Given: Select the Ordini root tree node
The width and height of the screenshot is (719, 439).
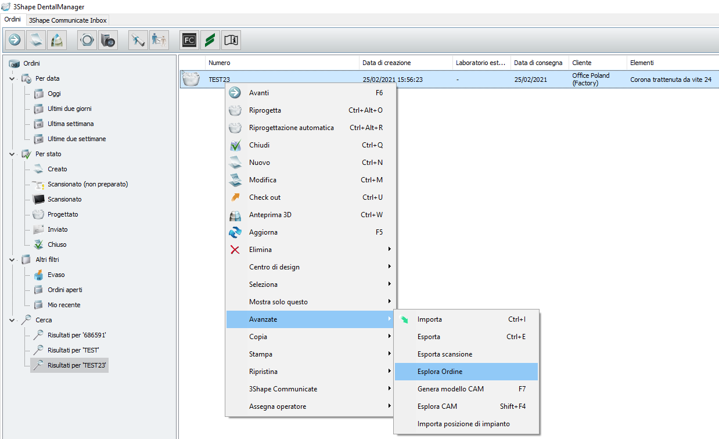Looking at the screenshot, I should (31, 63).
